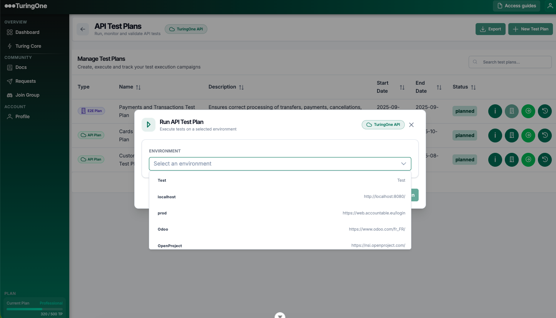556x318 pixels.
Task: Open the Select an environment dropdown
Action: [x=280, y=164]
